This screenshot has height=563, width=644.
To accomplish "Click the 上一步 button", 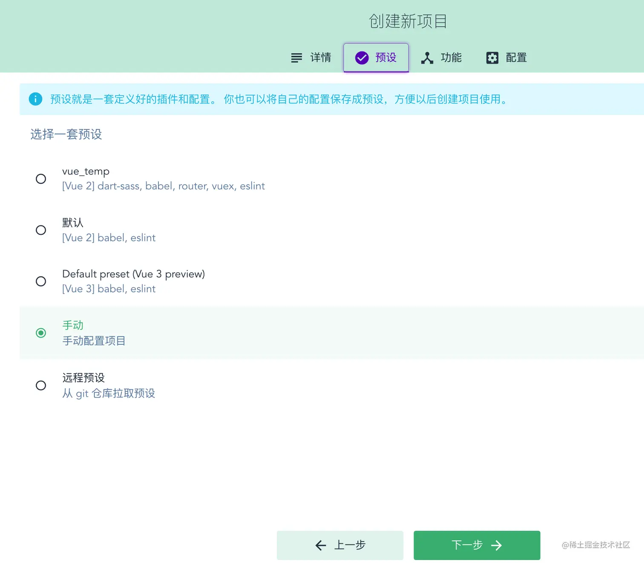I will tap(340, 545).
